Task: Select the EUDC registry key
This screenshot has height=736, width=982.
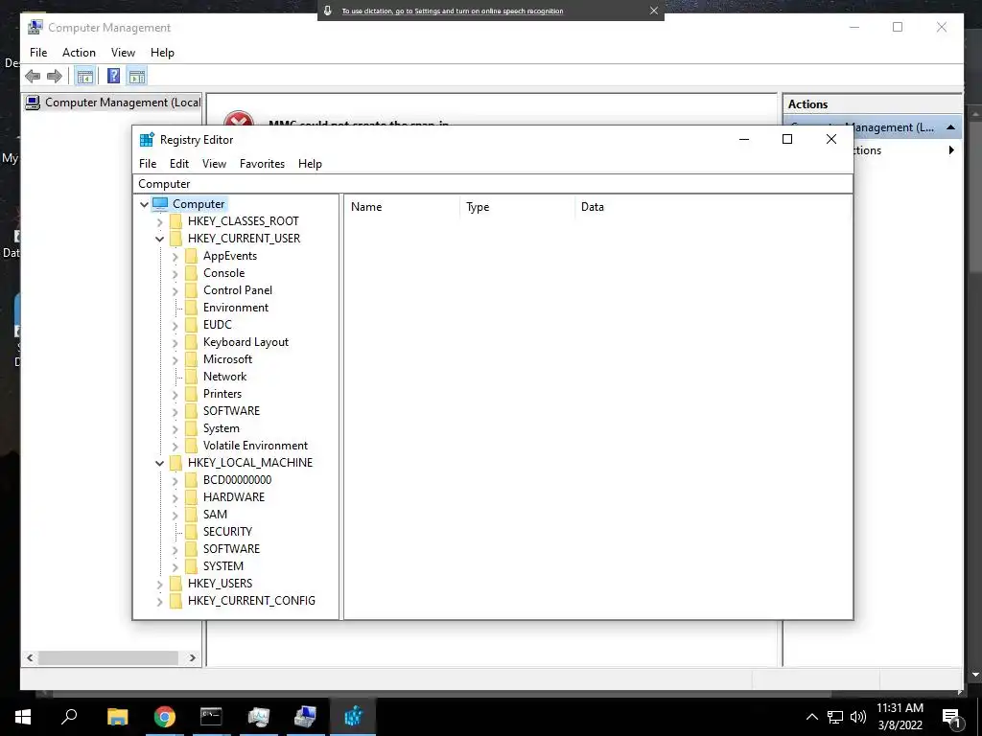Action: click(218, 325)
